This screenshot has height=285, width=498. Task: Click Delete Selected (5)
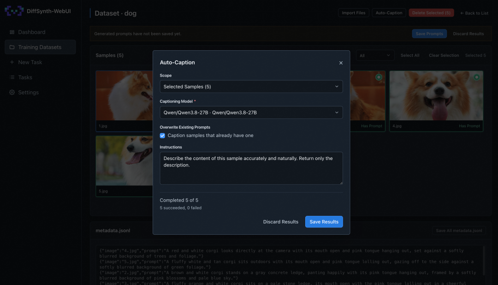(x=431, y=13)
